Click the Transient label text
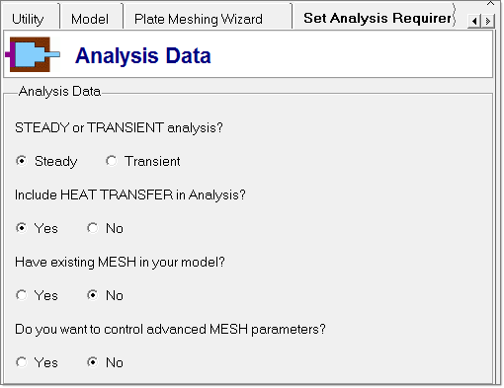 pyautogui.click(x=152, y=161)
